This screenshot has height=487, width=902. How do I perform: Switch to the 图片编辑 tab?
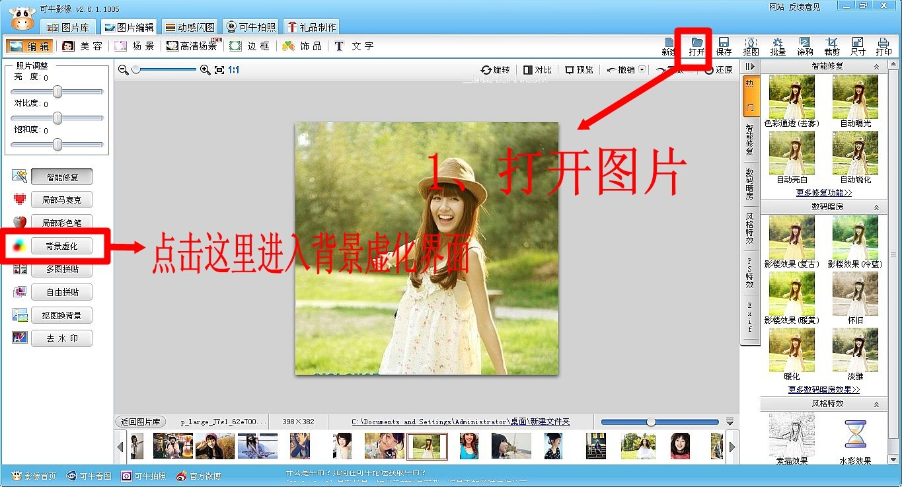129,27
